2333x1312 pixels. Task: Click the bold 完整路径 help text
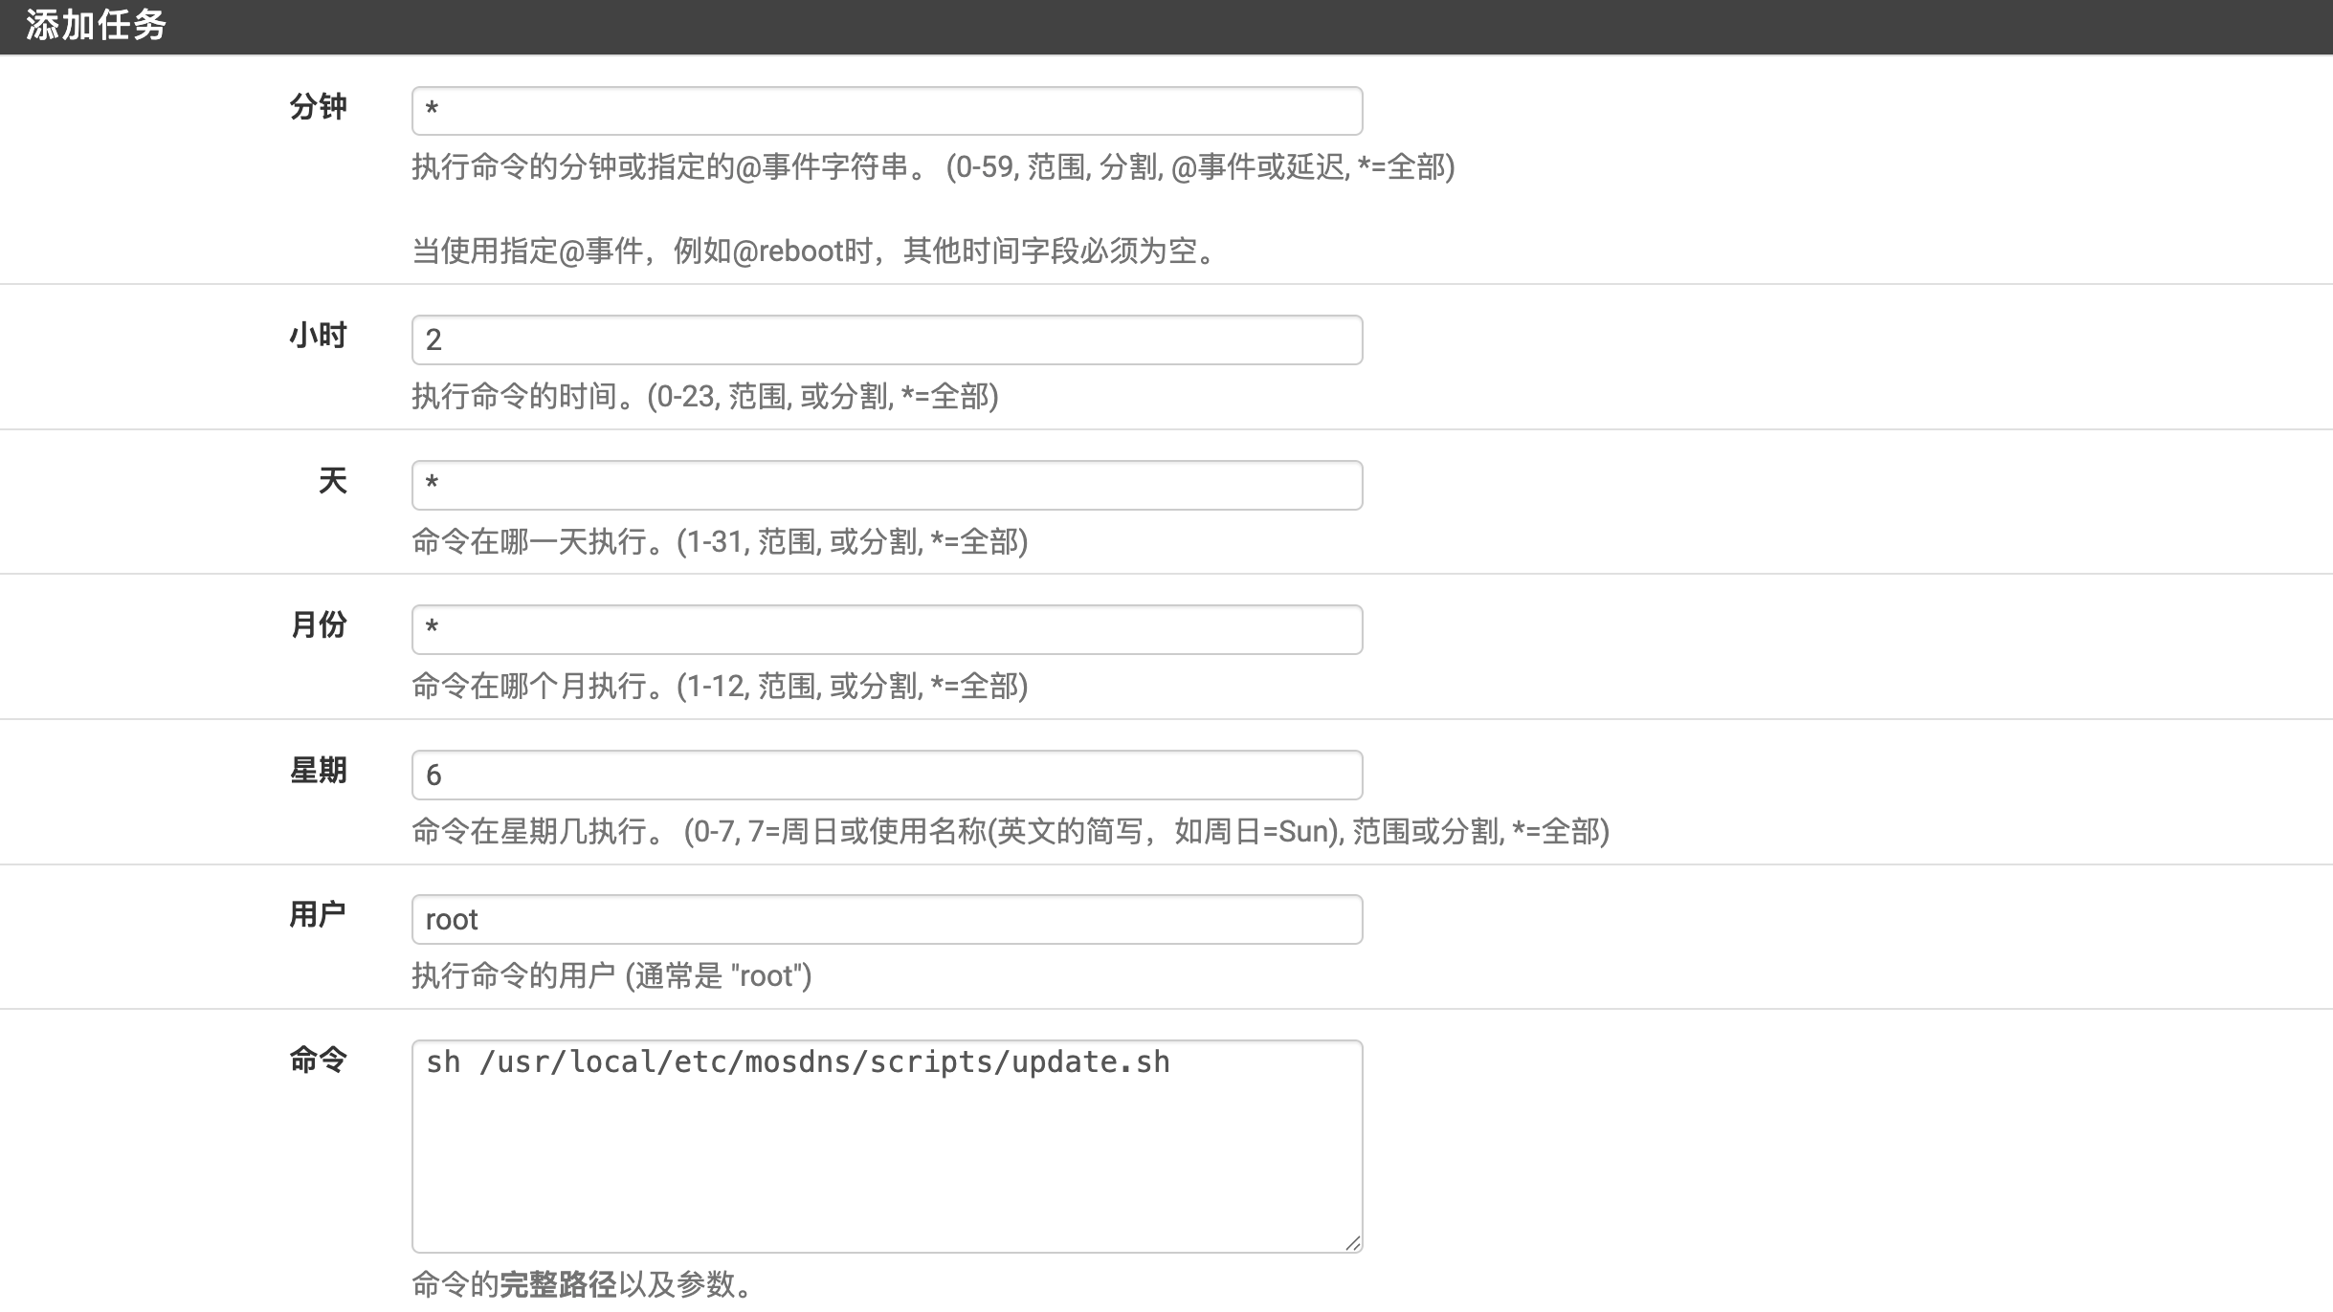[x=558, y=1283]
